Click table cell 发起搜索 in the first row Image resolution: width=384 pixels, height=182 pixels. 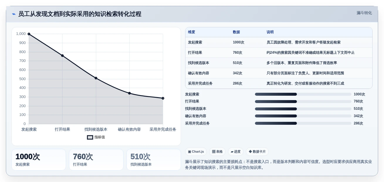[195, 42]
